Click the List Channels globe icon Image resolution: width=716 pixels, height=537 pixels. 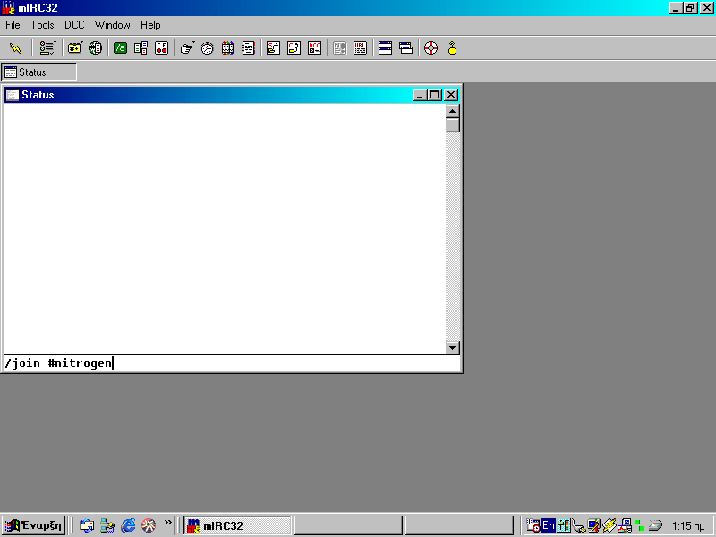(x=95, y=48)
